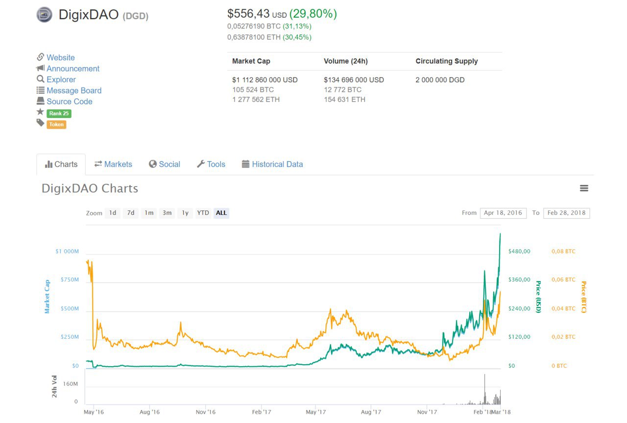Click the drive icon beside Source Code

(41, 101)
